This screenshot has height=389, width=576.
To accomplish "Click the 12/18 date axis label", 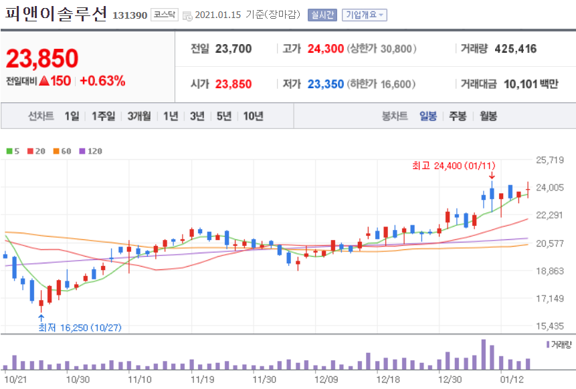I will pos(388,380).
